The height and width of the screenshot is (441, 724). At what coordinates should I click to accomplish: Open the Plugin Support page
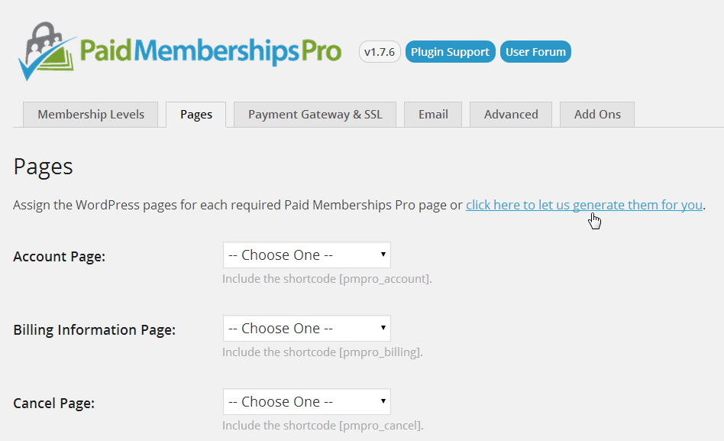pyautogui.click(x=450, y=51)
